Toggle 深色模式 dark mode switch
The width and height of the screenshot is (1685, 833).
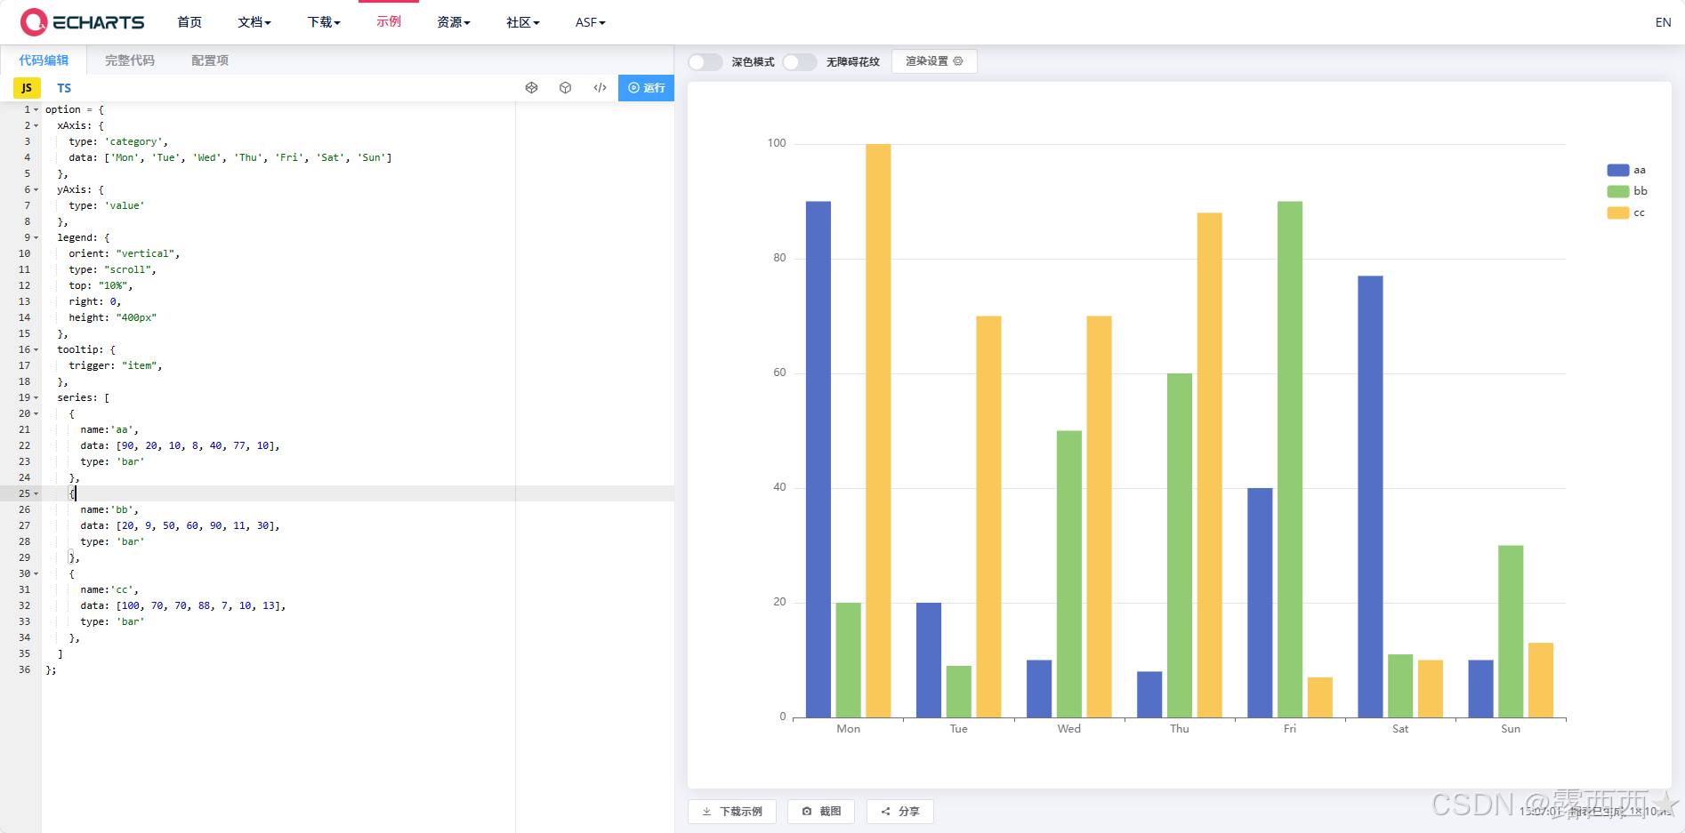point(705,61)
